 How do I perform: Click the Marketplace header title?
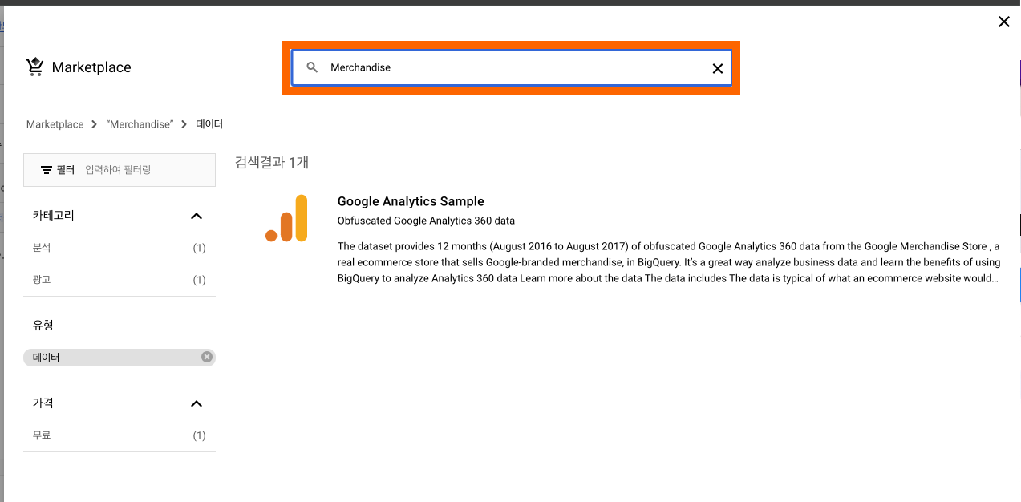click(91, 67)
